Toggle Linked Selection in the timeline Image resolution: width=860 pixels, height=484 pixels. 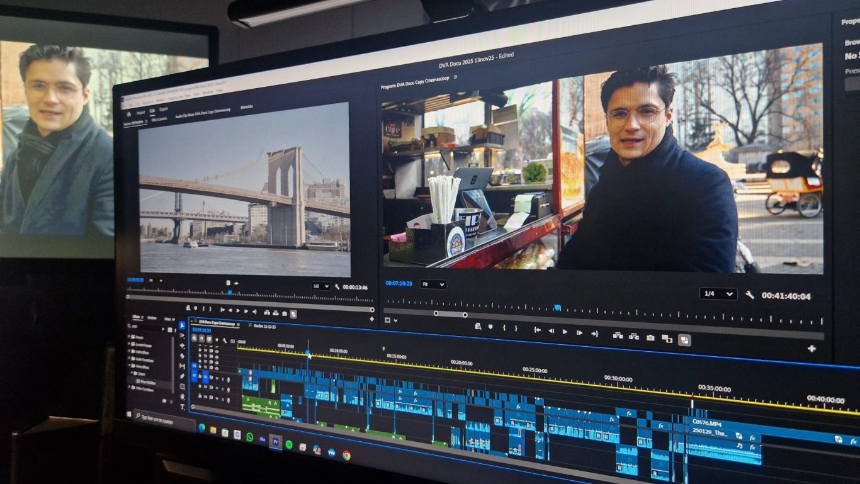(x=209, y=339)
